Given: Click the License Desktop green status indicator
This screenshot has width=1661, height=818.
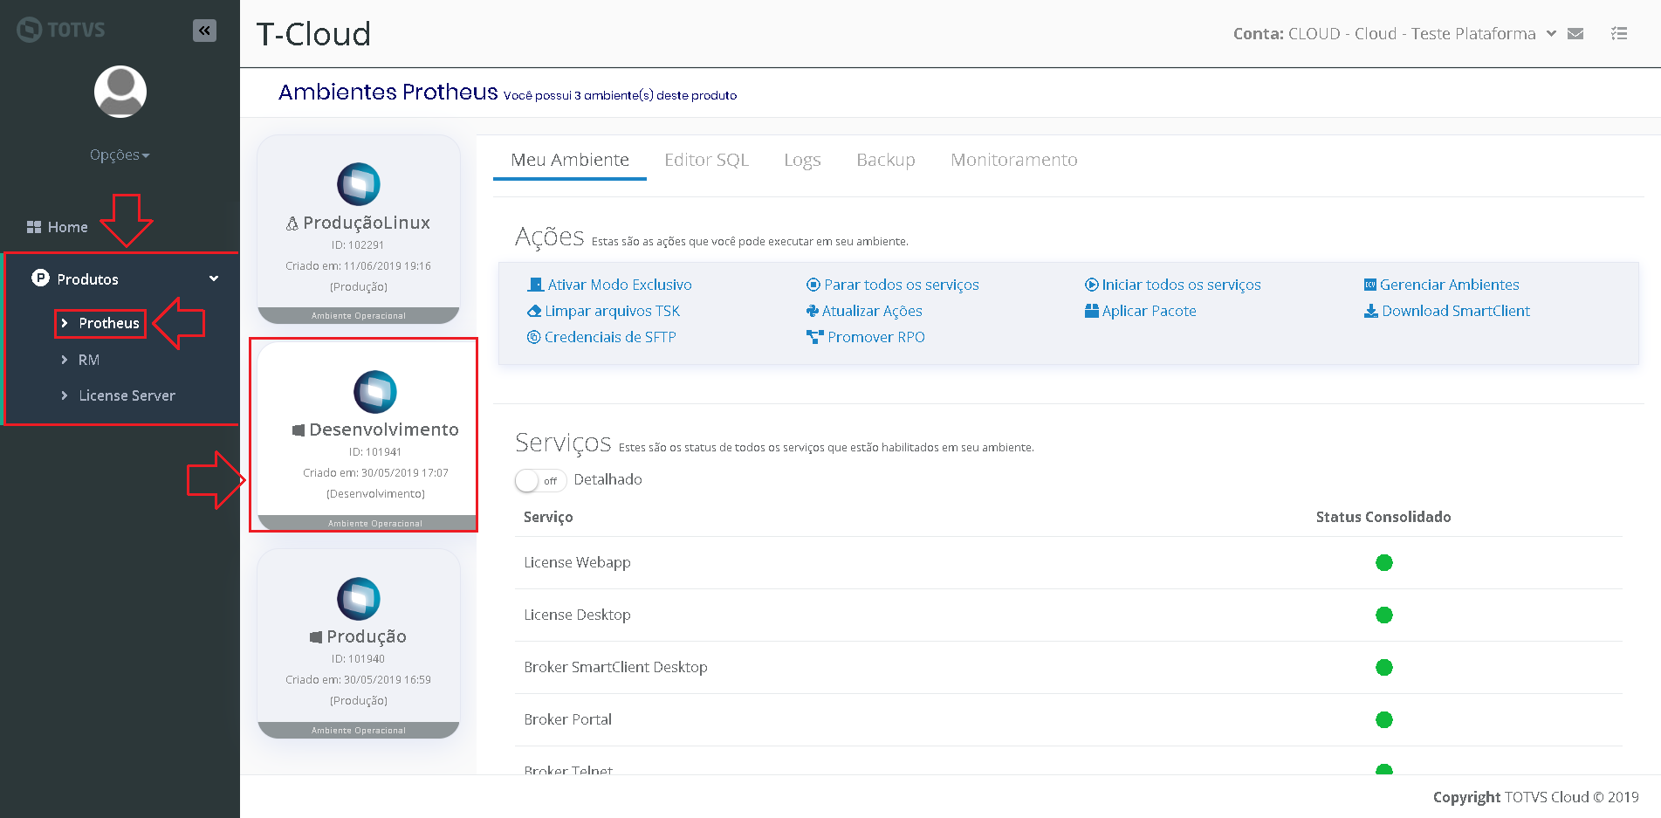Looking at the screenshot, I should coord(1384,615).
